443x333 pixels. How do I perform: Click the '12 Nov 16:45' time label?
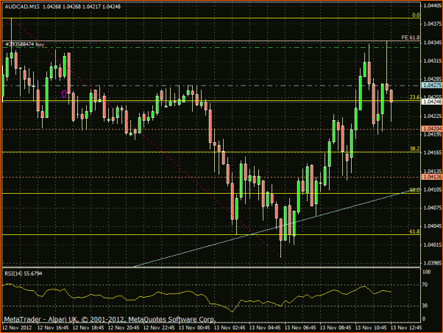53,328
